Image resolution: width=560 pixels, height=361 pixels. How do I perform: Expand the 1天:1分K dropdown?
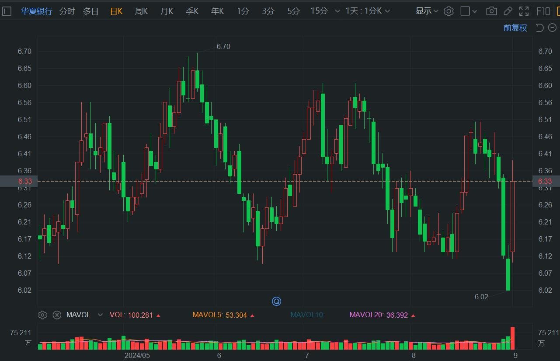click(367, 11)
